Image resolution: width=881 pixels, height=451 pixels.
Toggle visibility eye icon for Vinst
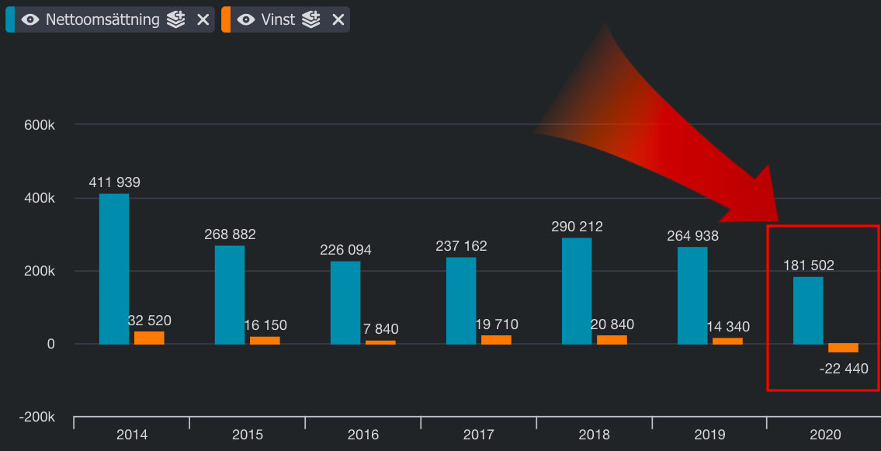pyautogui.click(x=246, y=20)
